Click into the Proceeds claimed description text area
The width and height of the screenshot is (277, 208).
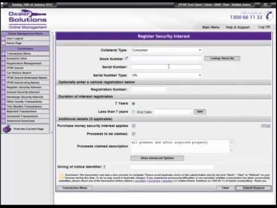(x=180, y=146)
